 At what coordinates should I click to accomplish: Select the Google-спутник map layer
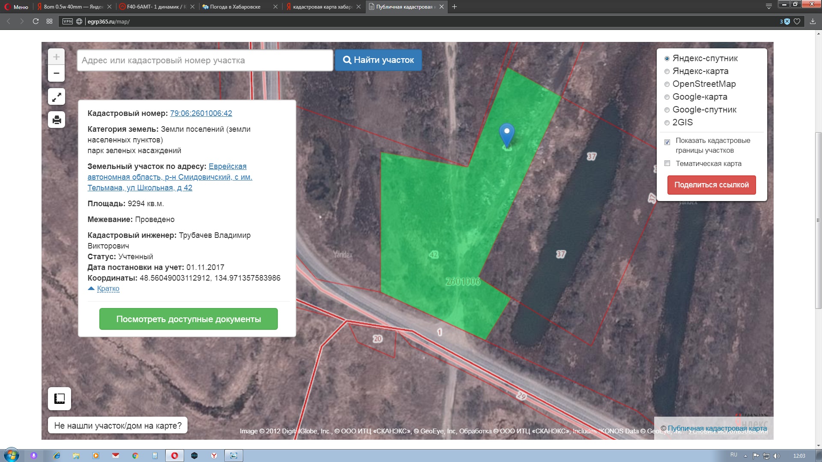coord(667,110)
